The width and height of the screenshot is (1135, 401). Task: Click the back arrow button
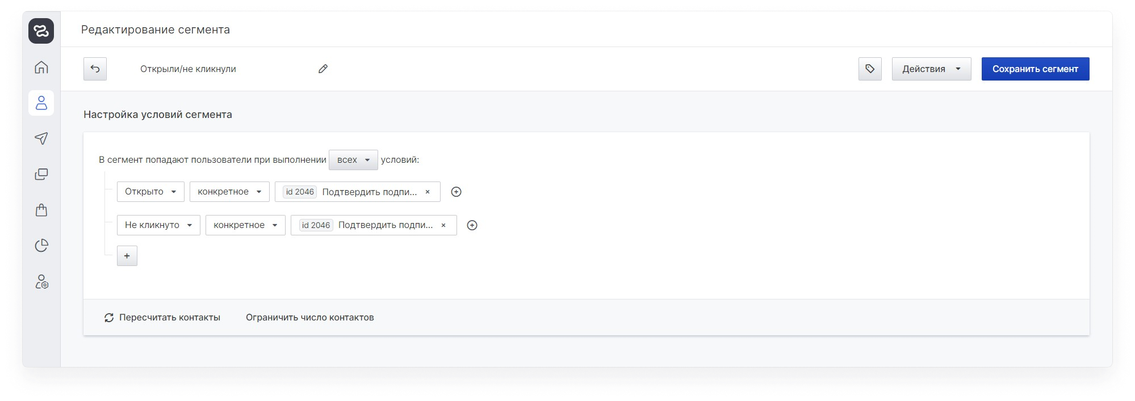point(95,69)
